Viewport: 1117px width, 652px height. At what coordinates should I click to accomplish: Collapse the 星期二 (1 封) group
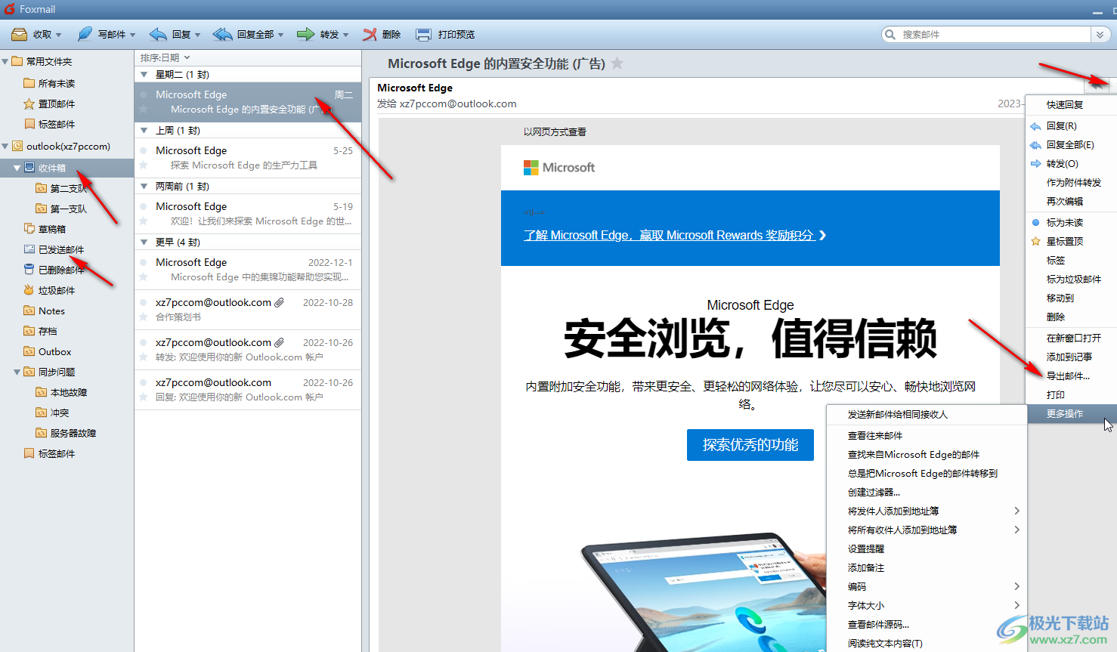pos(144,74)
